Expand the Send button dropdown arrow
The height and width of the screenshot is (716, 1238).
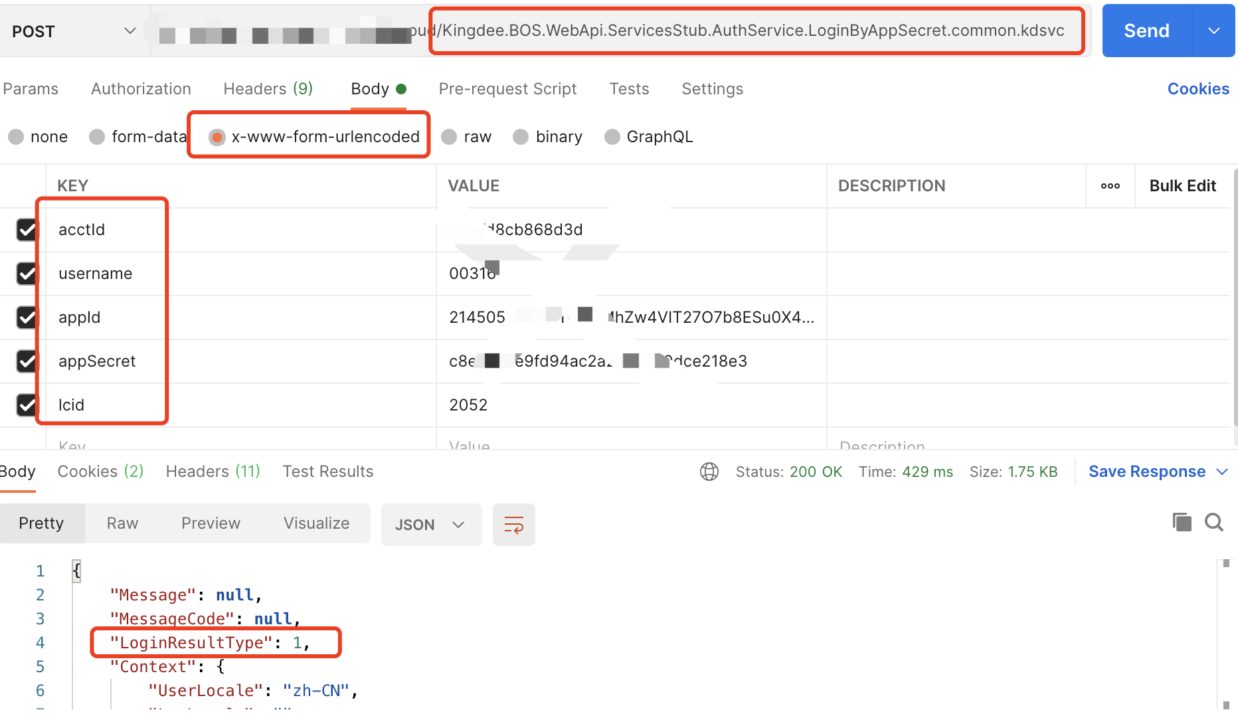(1214, 30)
